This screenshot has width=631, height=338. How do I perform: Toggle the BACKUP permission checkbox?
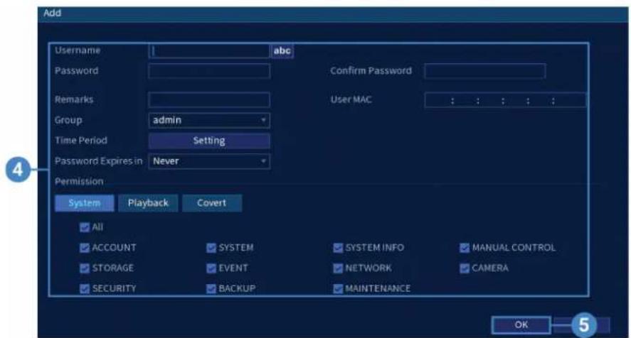211,288
